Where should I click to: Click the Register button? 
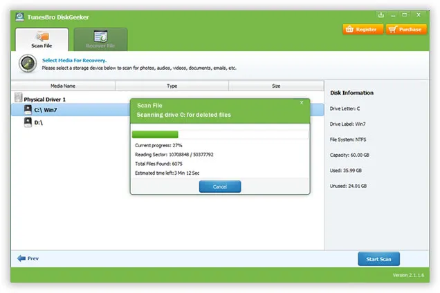[x=362, y=30]
